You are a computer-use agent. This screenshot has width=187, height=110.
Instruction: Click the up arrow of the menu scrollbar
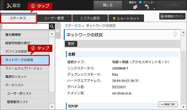[52, 34]
